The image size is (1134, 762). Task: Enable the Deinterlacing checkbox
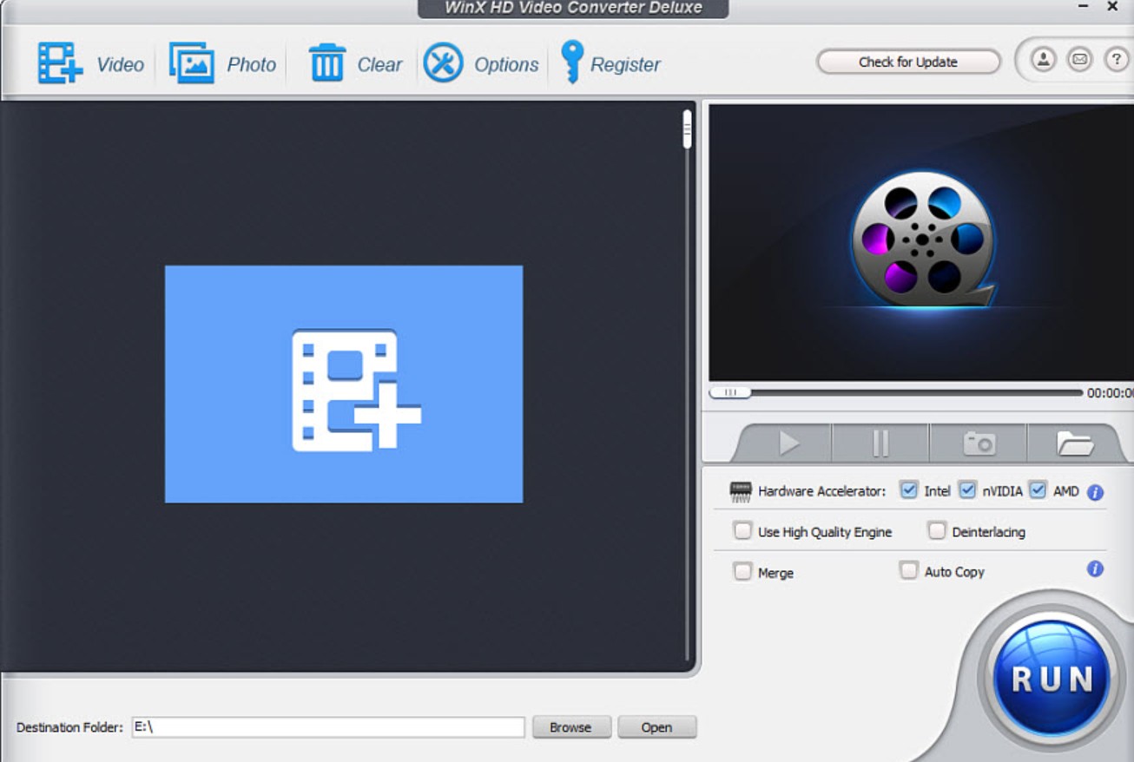[x=936, y=530]
